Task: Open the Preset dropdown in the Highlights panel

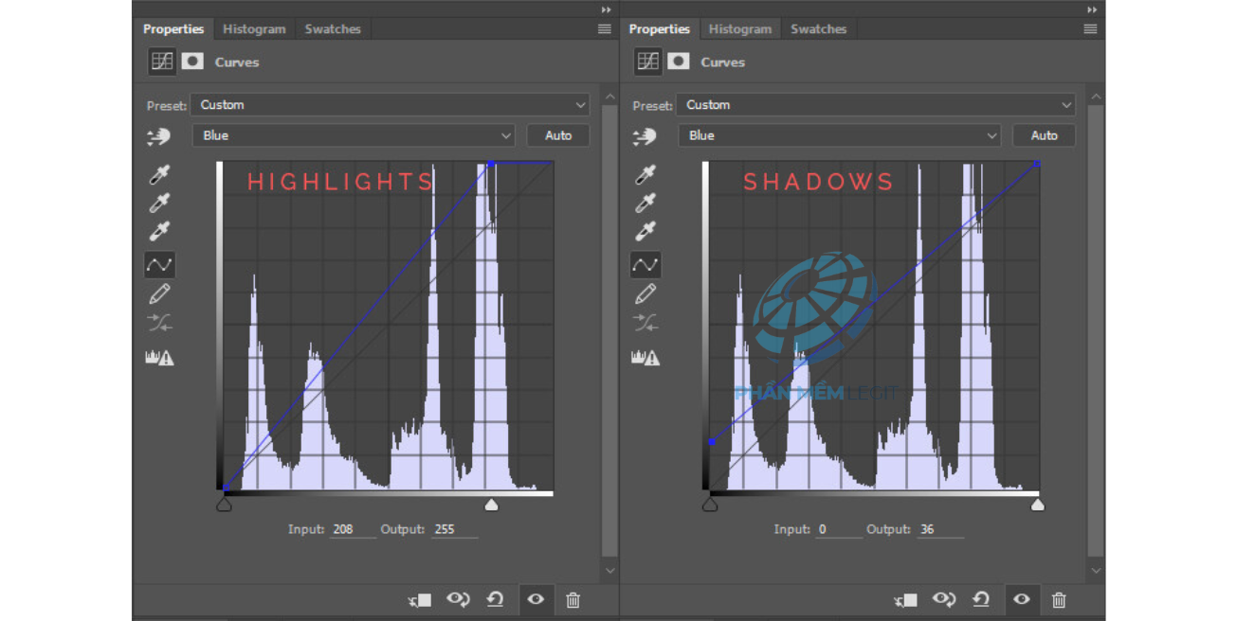Action: (x=390, y=105)
